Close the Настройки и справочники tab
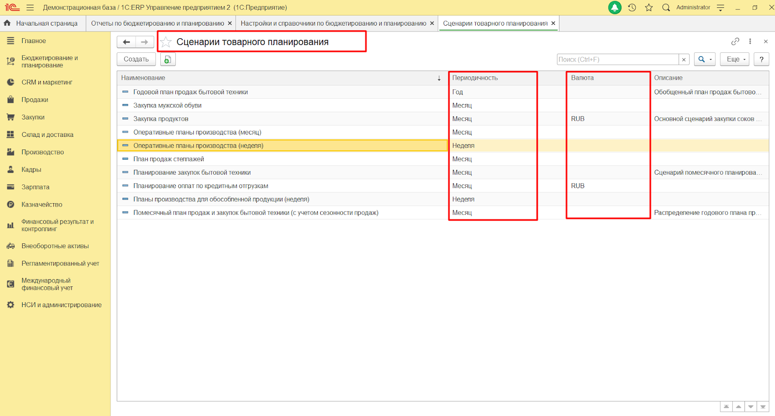Screen dimensions: 775x416 [x=432, y=23]
